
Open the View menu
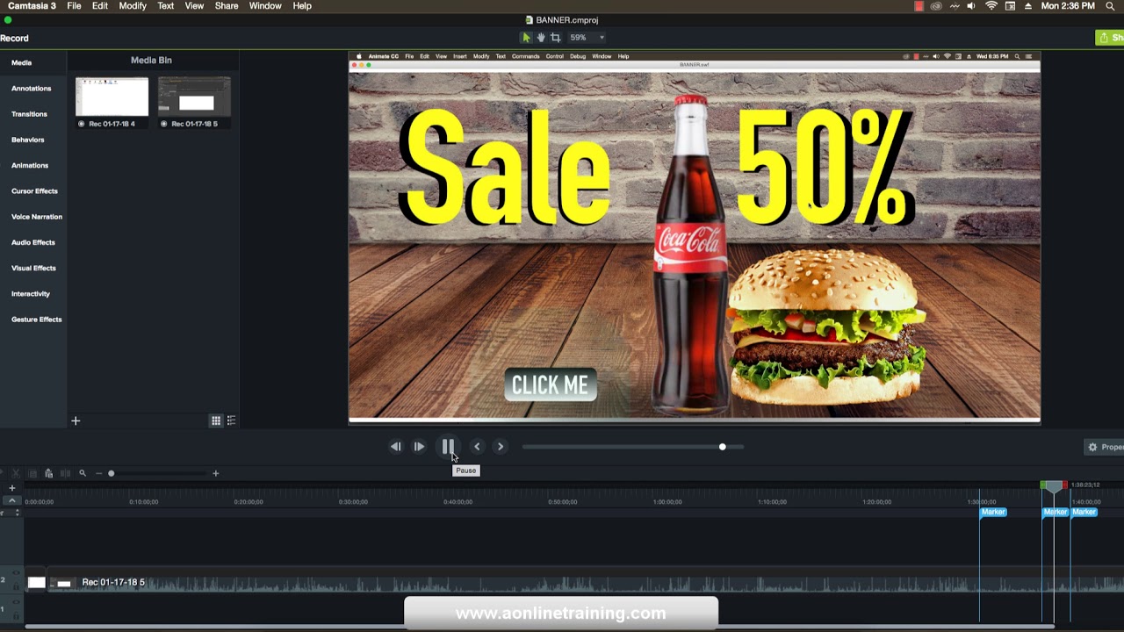click(x=194, y=6)
